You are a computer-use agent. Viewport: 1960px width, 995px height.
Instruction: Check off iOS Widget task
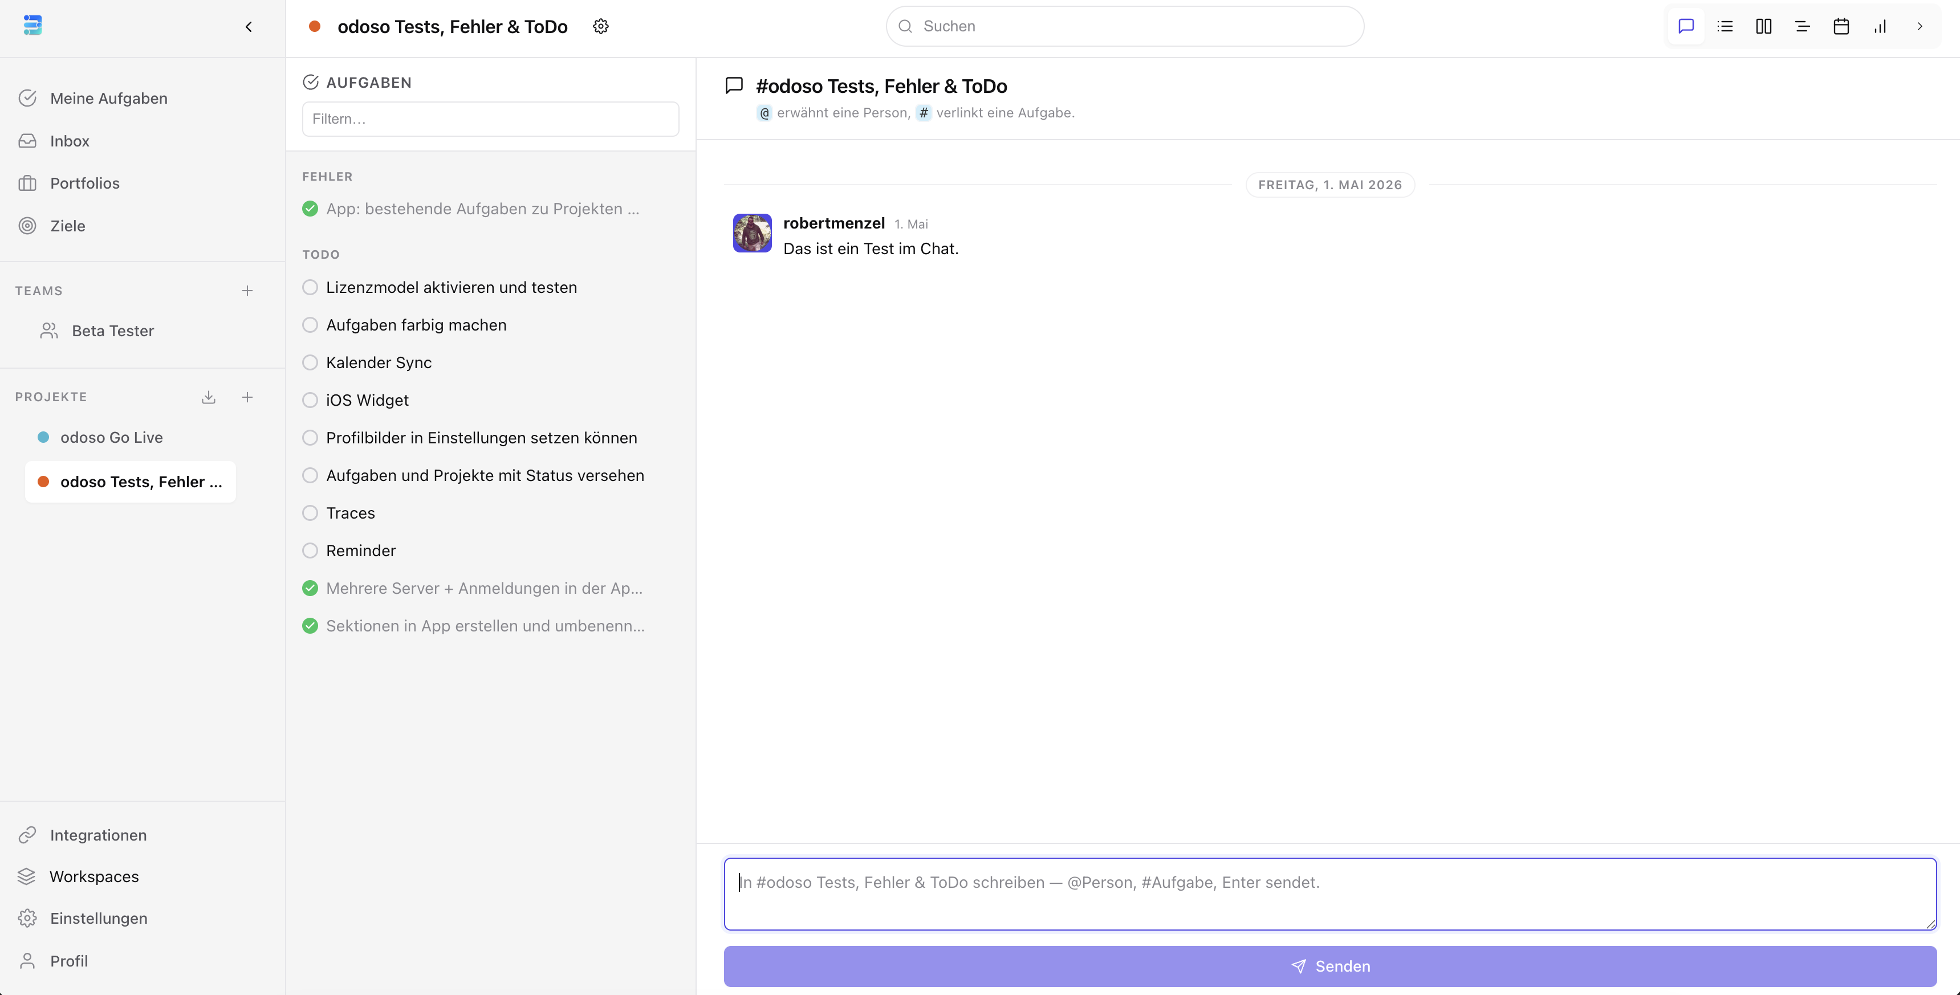coord(310,400)
